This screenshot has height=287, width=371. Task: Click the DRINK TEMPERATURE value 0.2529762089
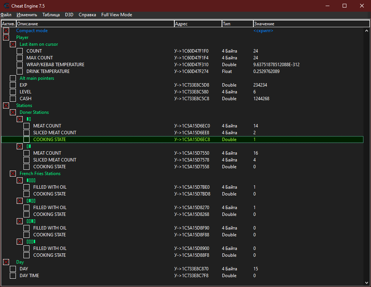(266, 71)
